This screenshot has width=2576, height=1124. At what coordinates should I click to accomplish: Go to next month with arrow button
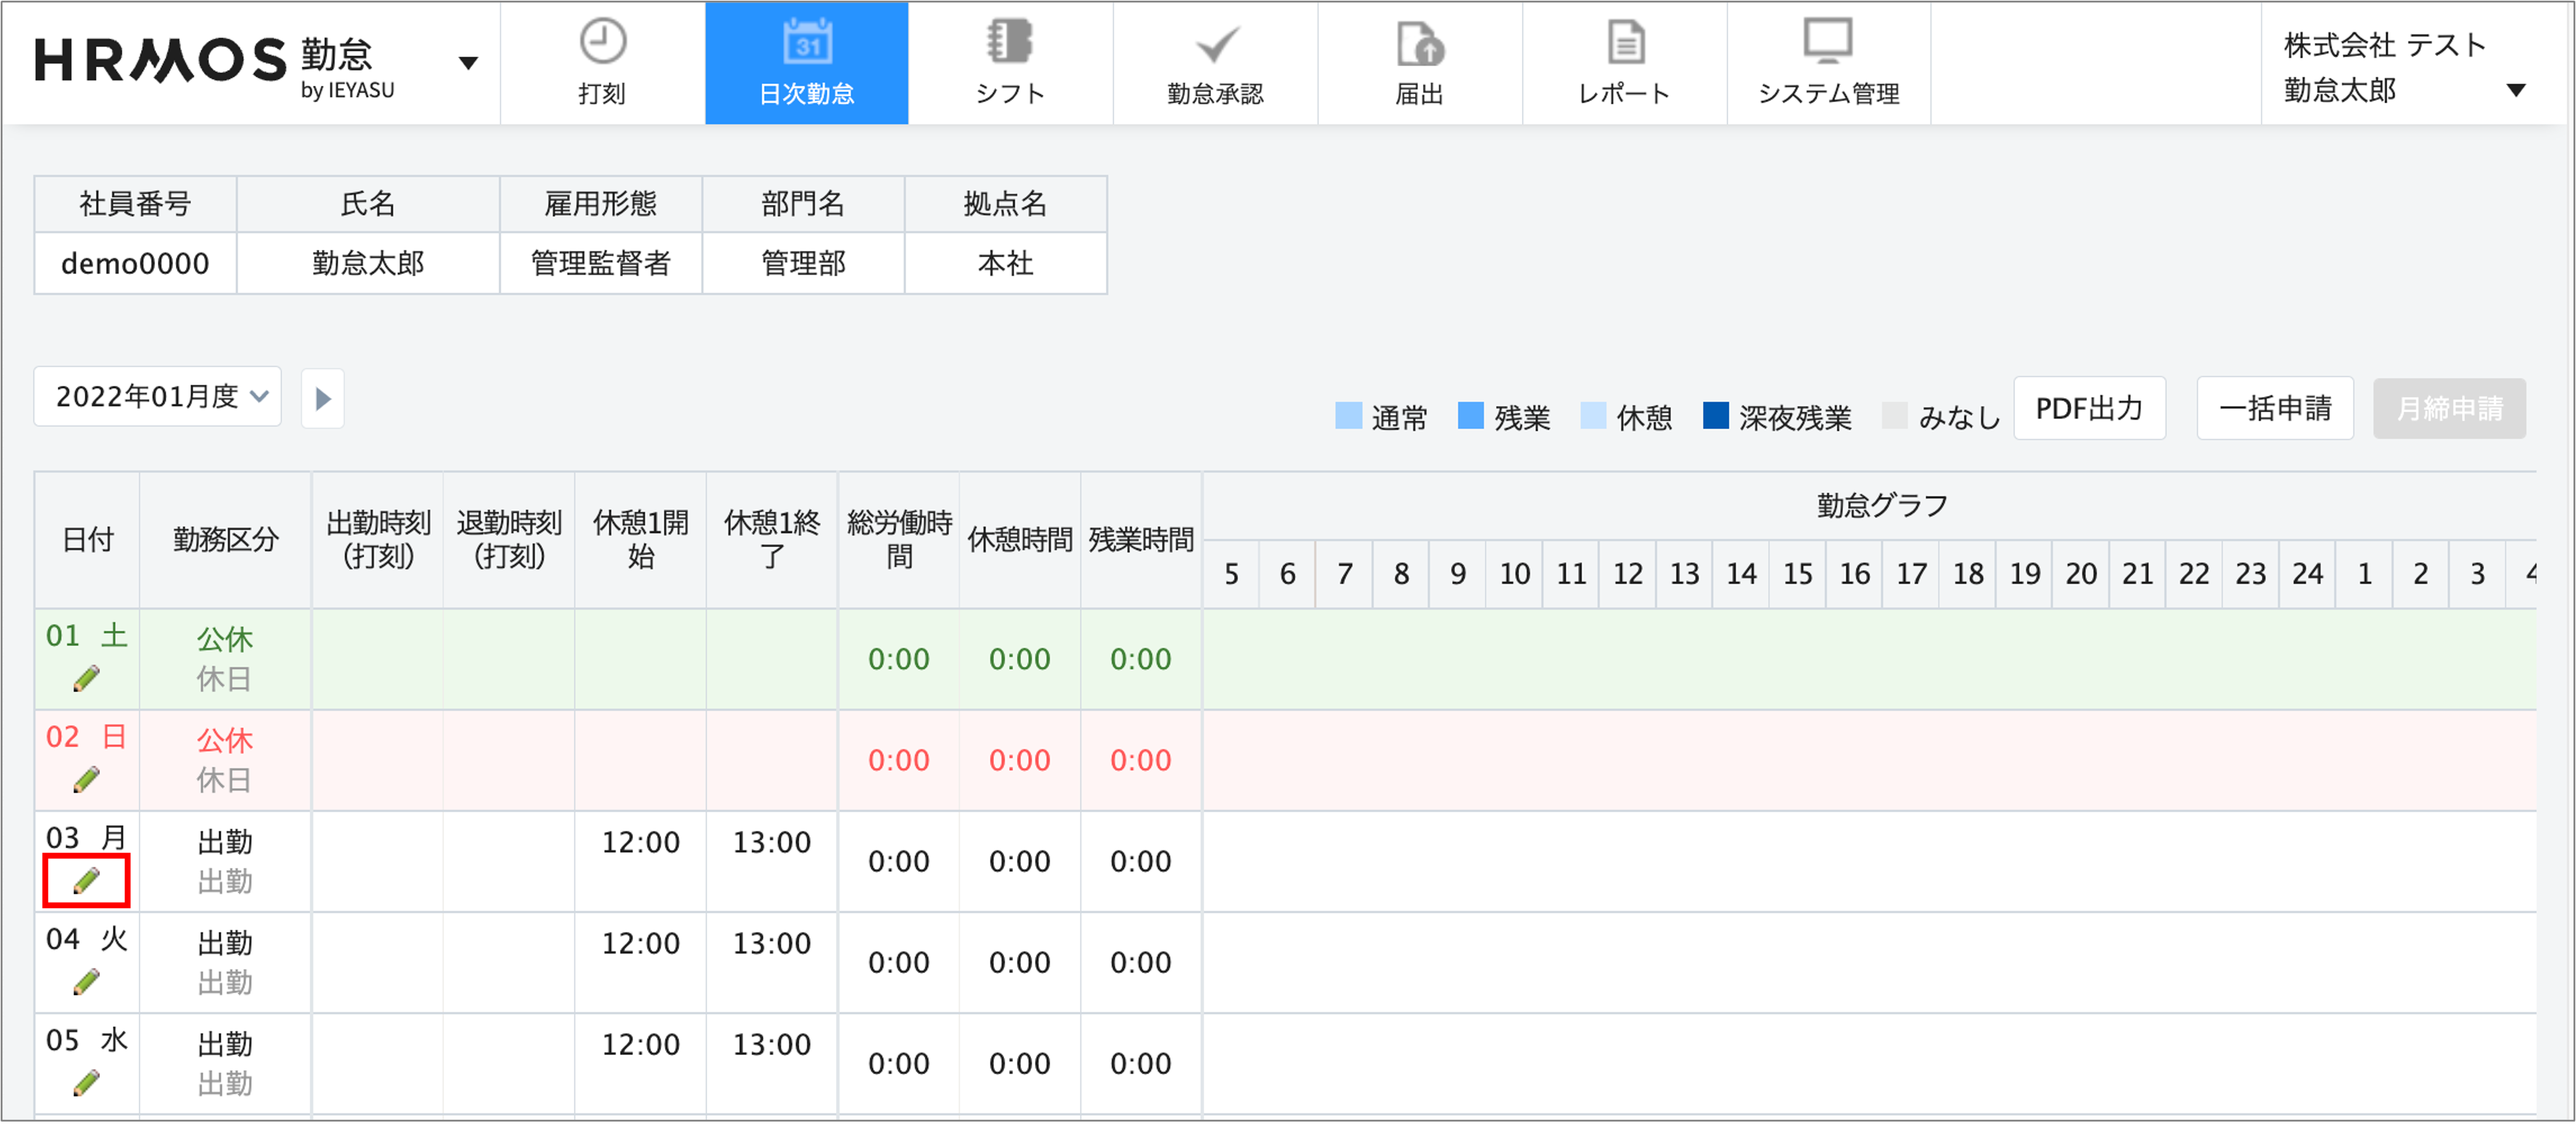[322, 399]
